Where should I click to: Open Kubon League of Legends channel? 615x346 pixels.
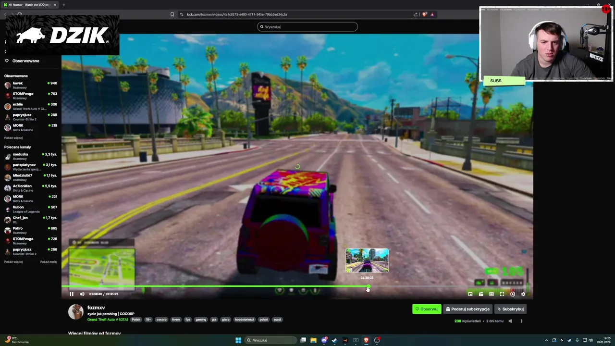(x=31, y=209)
